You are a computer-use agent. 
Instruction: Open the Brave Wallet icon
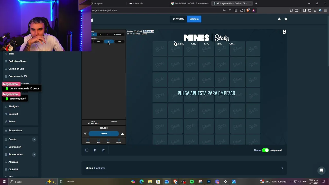pyautogui.click(x=310, y=10)
